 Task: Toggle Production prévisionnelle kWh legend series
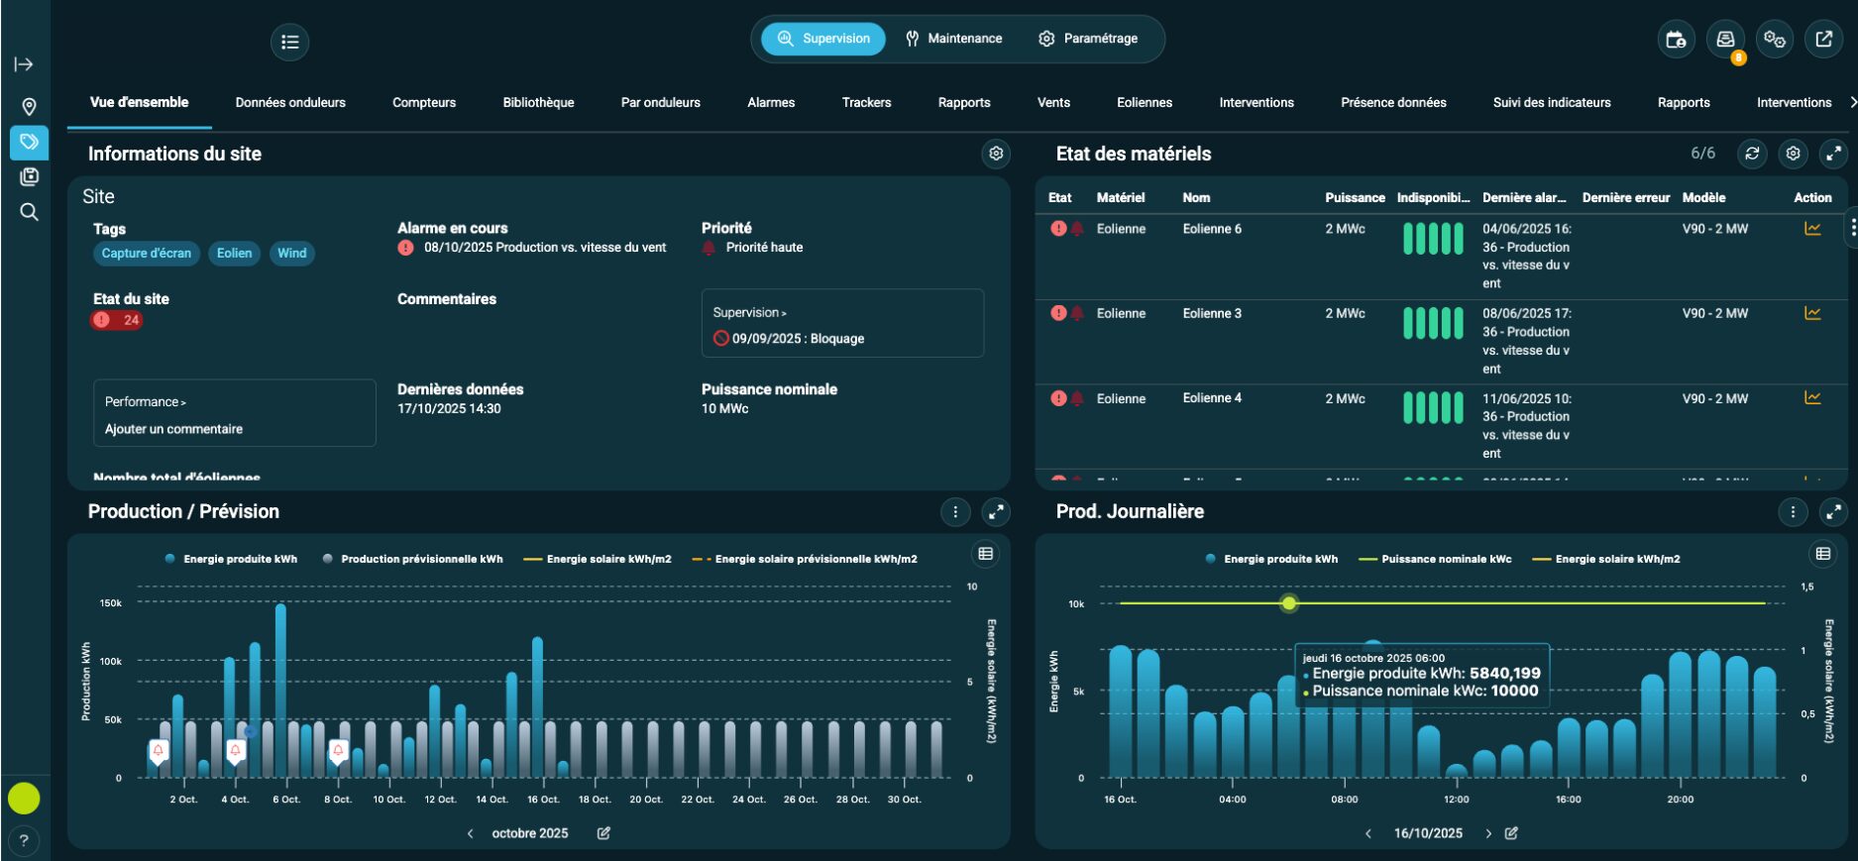pos(413,559)
